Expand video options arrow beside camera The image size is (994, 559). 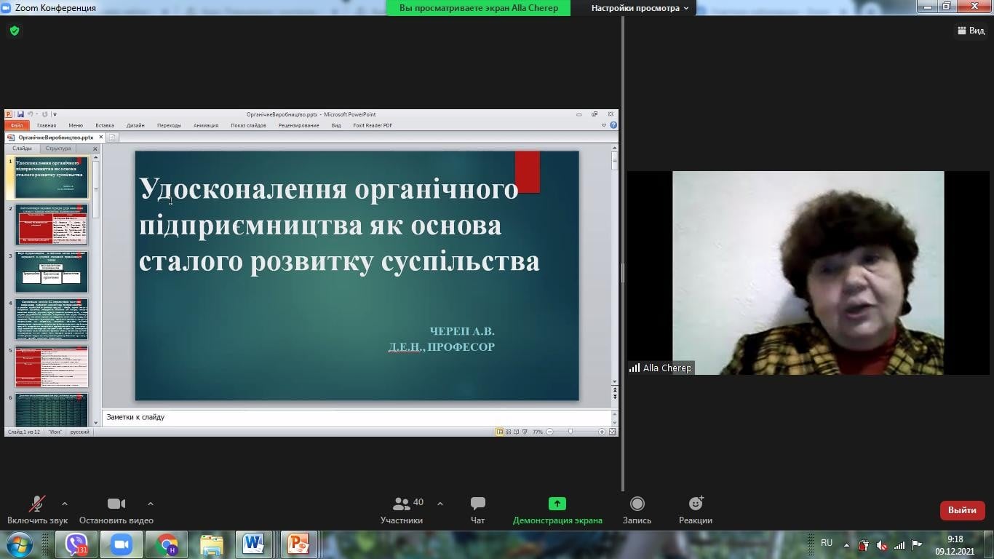[151, 504]
